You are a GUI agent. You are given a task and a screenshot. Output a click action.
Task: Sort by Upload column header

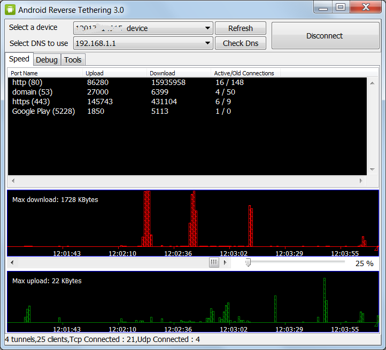tap(114, 73)
